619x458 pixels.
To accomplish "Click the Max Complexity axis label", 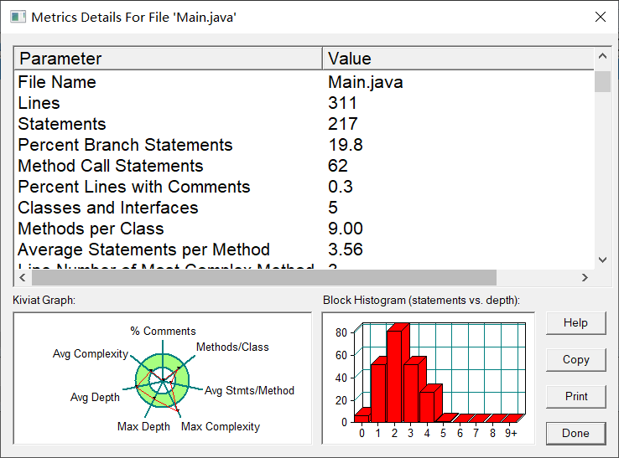I will [x=221, y=426].
